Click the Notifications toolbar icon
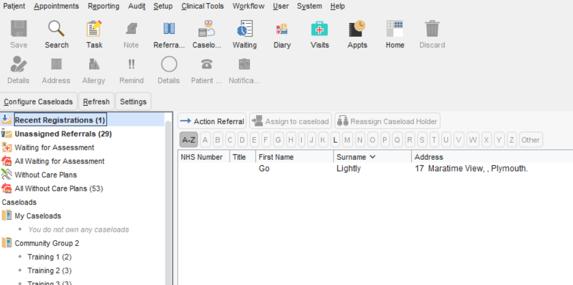Viewport: 573px width, 285px height. click(244, 65)
